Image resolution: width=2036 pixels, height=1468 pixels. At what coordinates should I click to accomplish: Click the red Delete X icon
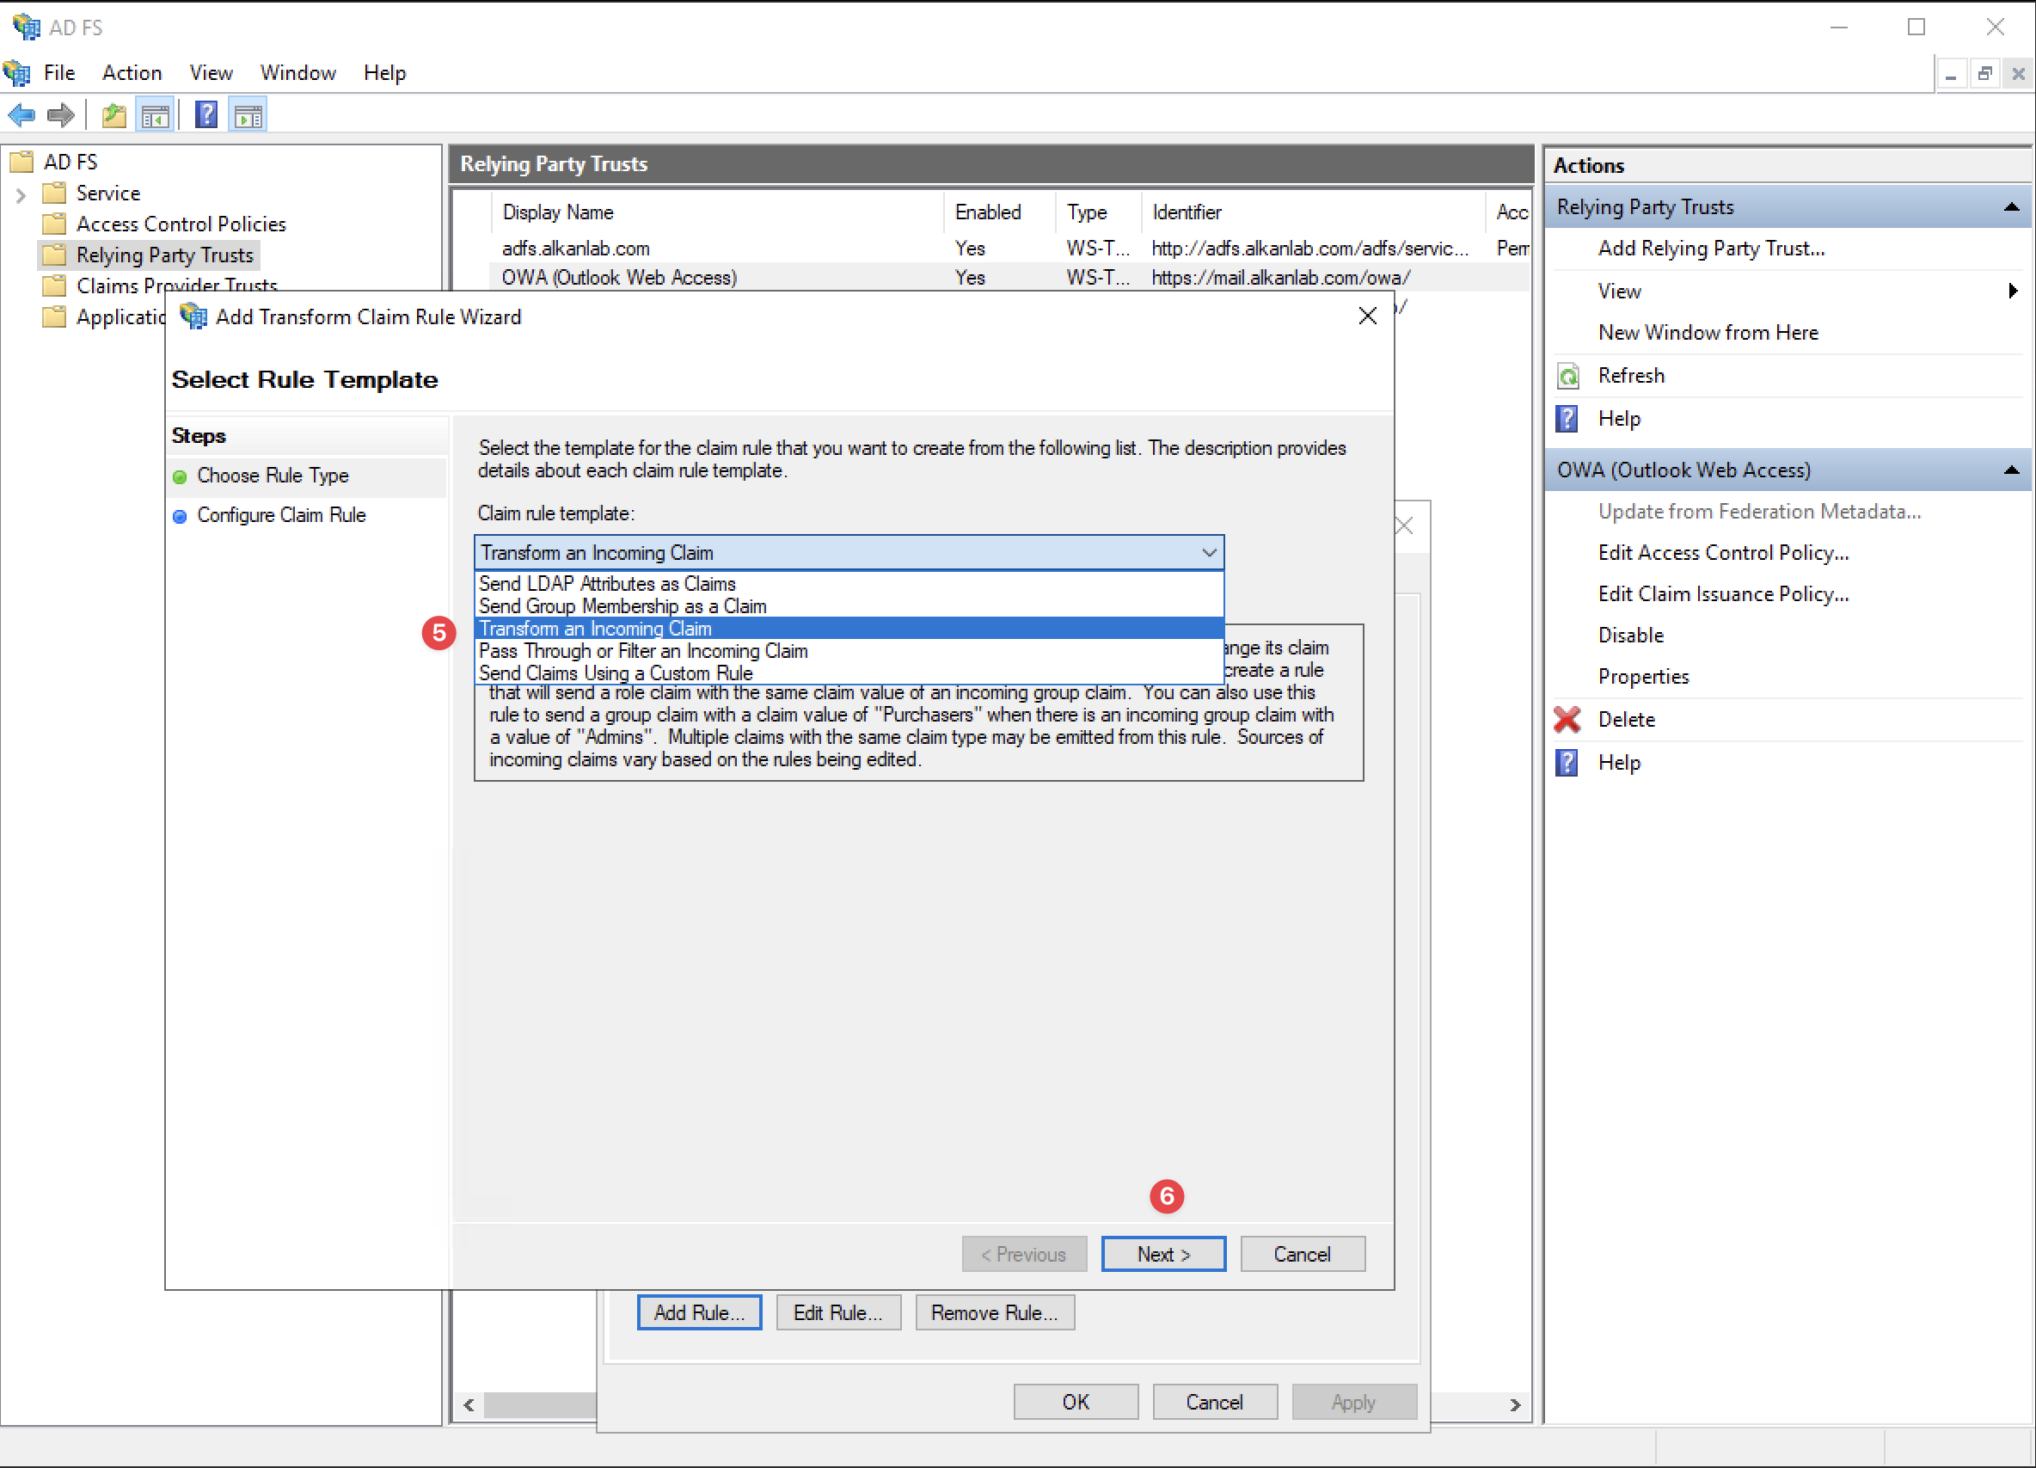tap(1567, 719)
